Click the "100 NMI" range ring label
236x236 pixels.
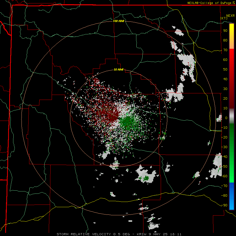119,21
